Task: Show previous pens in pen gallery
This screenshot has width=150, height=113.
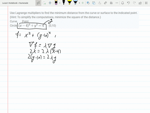Action: click(60, 3)
